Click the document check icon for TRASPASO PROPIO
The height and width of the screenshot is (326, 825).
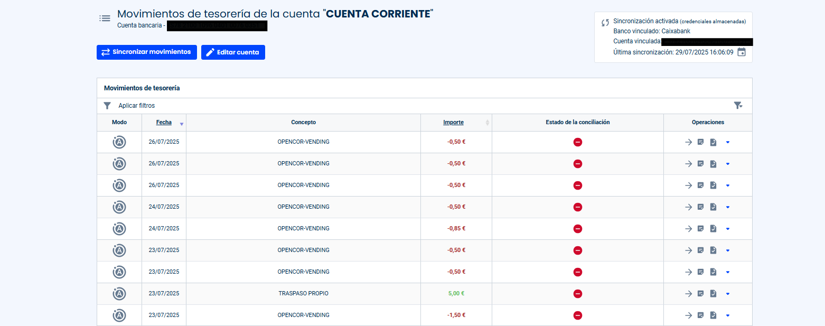click(713, 294)
